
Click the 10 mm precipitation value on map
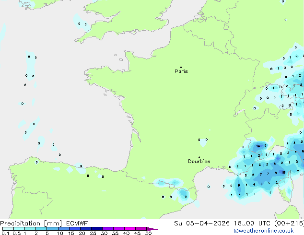[283, 172]
